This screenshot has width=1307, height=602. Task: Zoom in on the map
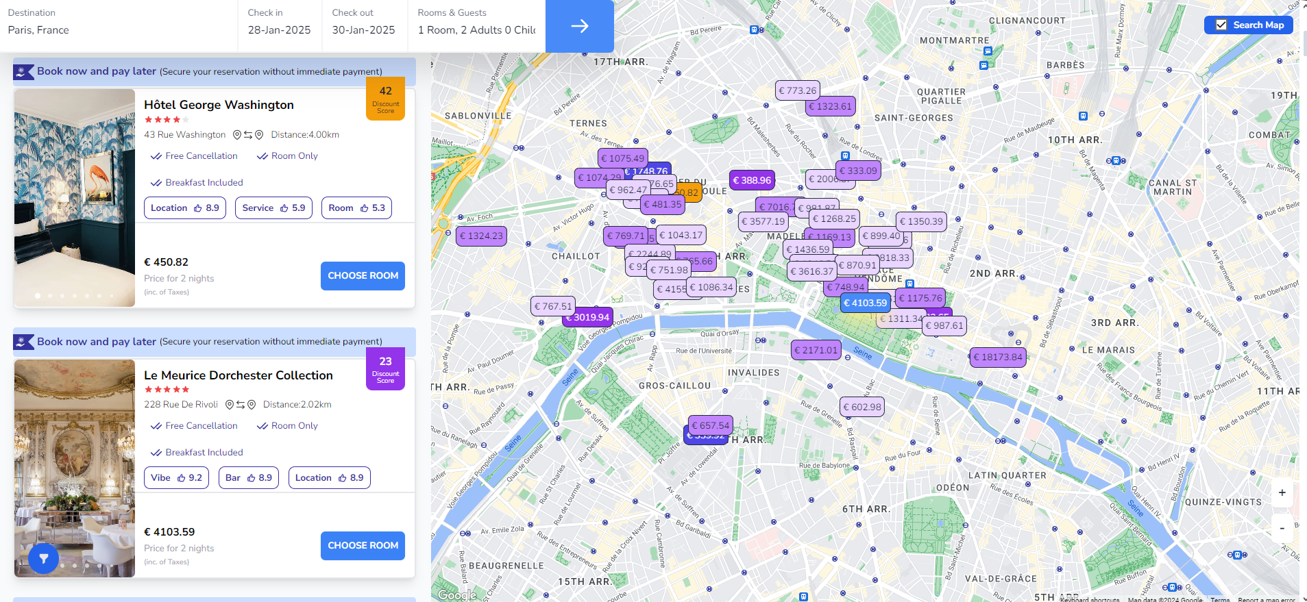coord(1282,492)
